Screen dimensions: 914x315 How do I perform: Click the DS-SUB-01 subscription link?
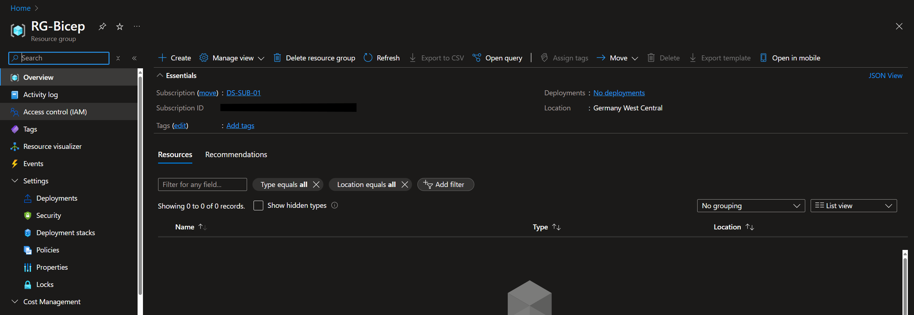pos(243,93)
